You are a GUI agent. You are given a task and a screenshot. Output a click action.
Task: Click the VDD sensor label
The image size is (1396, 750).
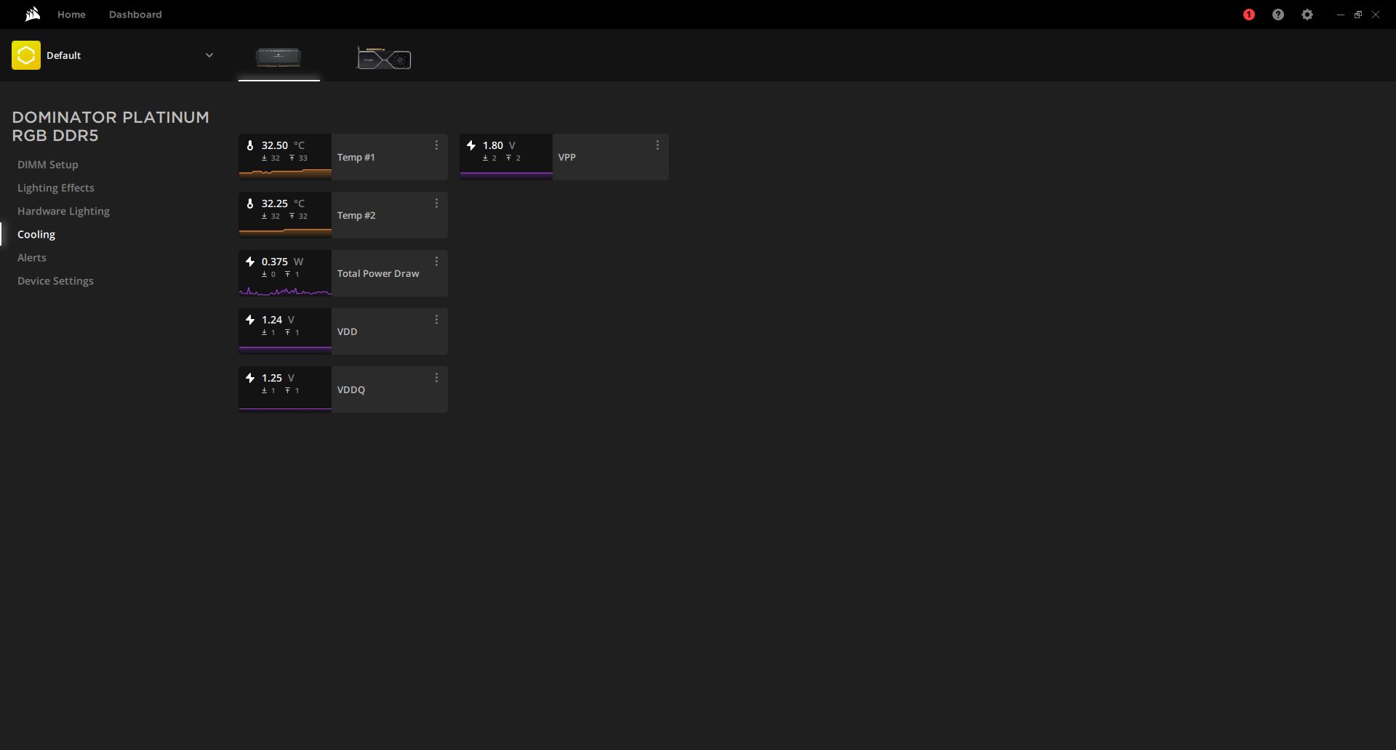tap(347, 331)
